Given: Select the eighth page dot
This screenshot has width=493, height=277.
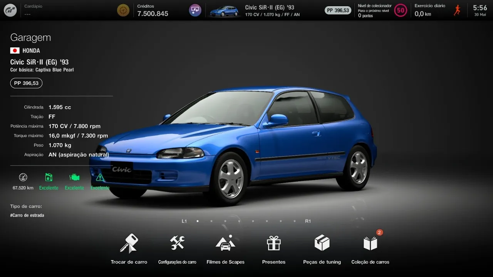Looking at the screenshot, I should point(295,221).
